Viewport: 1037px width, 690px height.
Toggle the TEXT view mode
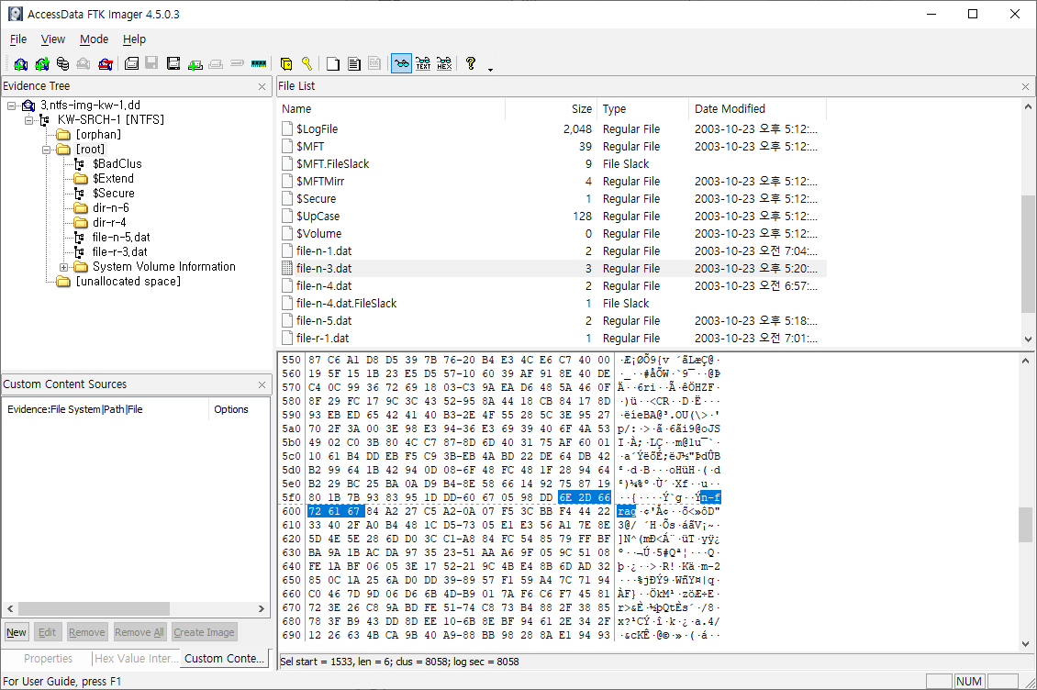click(x=423, y=63)
